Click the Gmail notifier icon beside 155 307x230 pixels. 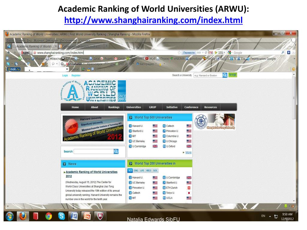(211, 53)
